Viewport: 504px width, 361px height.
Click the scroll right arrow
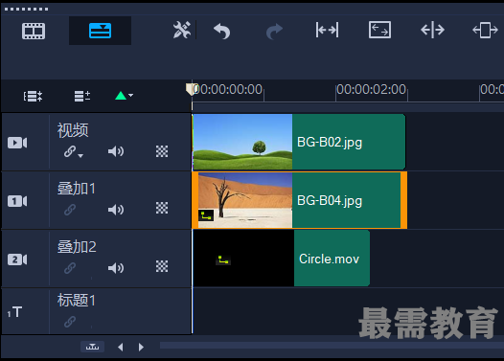(x=141, y=348)
